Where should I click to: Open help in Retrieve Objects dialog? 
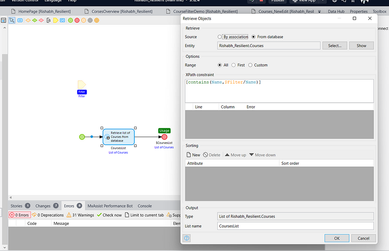[x=187, y=238]
